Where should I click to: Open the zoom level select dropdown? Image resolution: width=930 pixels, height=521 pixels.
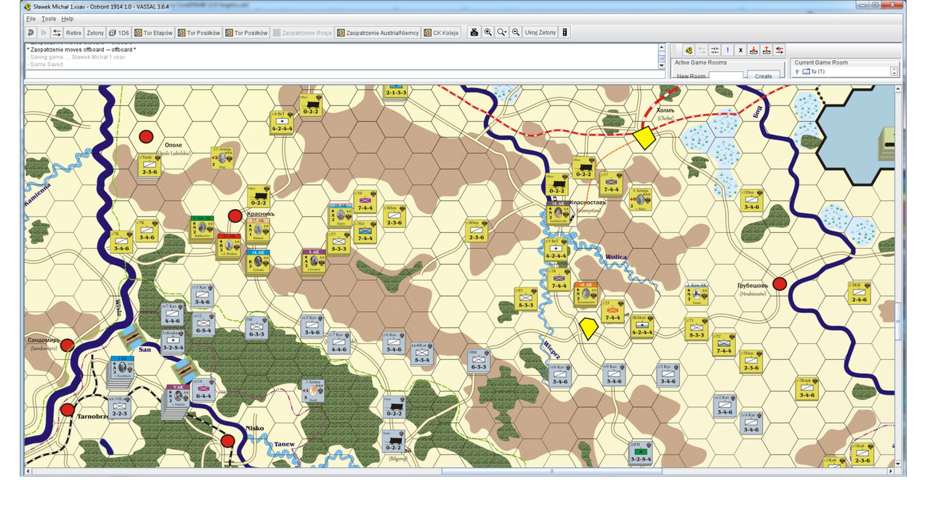click(501, 33)
